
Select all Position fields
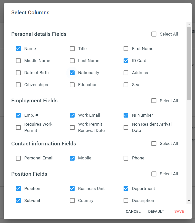coord(154,174)
